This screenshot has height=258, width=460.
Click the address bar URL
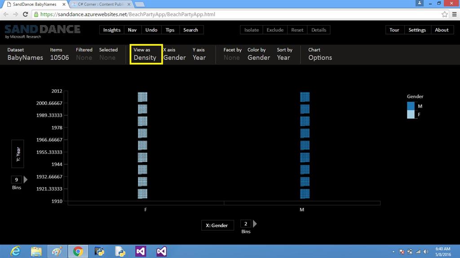(x=128, y=14)
